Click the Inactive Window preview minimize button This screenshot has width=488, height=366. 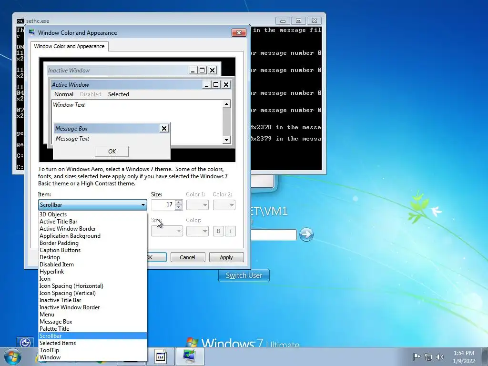[193, 71]
